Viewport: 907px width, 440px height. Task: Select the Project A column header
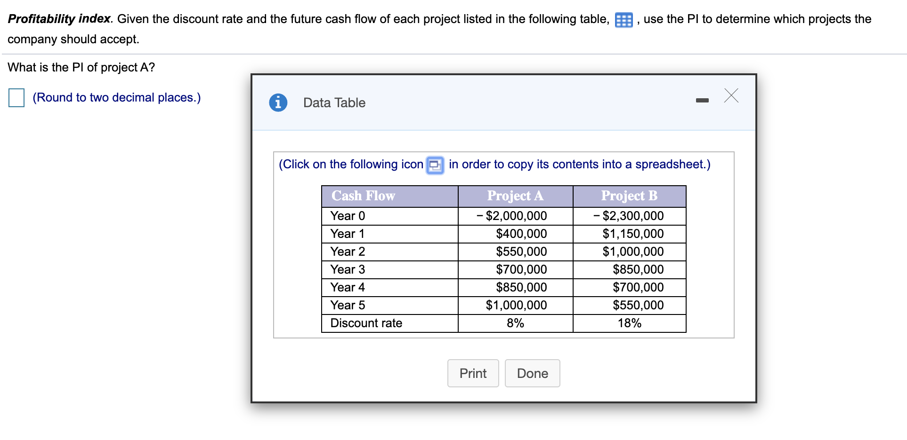(515, 196)
